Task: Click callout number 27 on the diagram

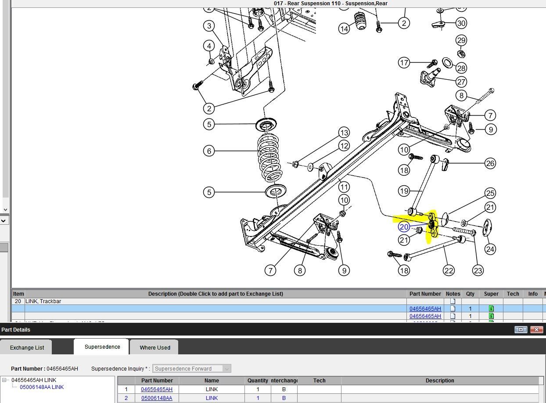Action: pyautogui.click(x=461, y=82)
